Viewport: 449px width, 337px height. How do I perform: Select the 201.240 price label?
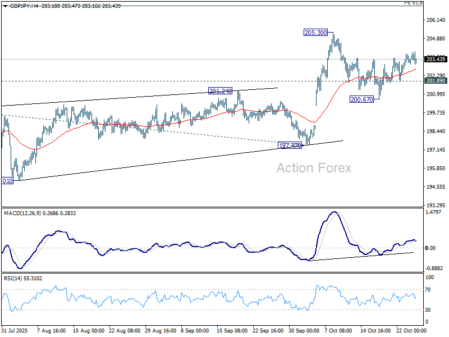[221, 91]
